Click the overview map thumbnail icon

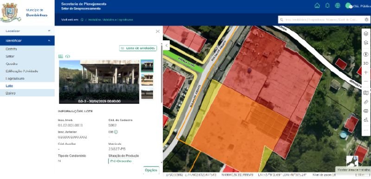352,161
